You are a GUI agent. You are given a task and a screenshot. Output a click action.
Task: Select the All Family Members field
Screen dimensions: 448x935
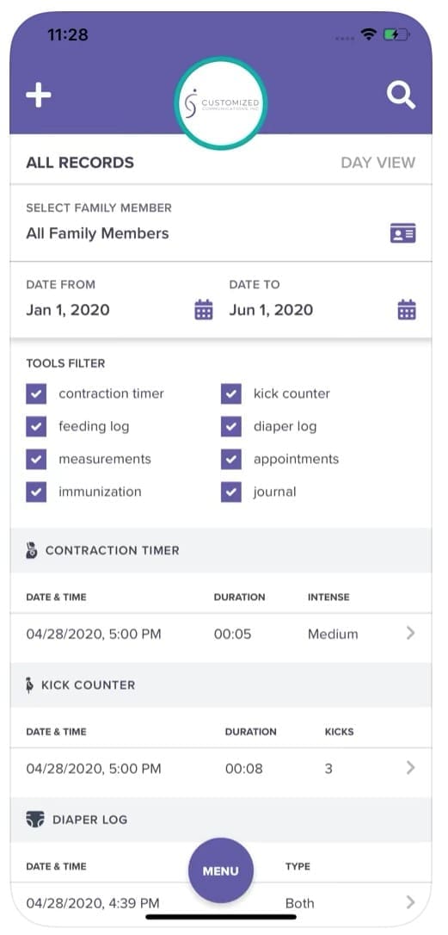221,223
